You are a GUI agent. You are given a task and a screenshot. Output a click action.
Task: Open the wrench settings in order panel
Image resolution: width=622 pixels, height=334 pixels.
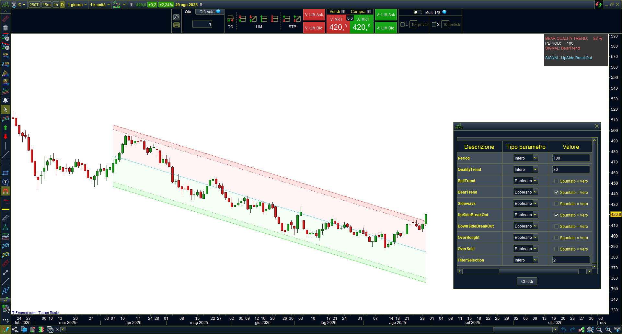(177, 17)
